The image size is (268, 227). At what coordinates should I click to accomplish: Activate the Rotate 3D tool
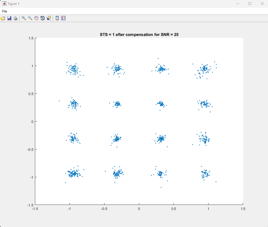[x=42, y=18]
